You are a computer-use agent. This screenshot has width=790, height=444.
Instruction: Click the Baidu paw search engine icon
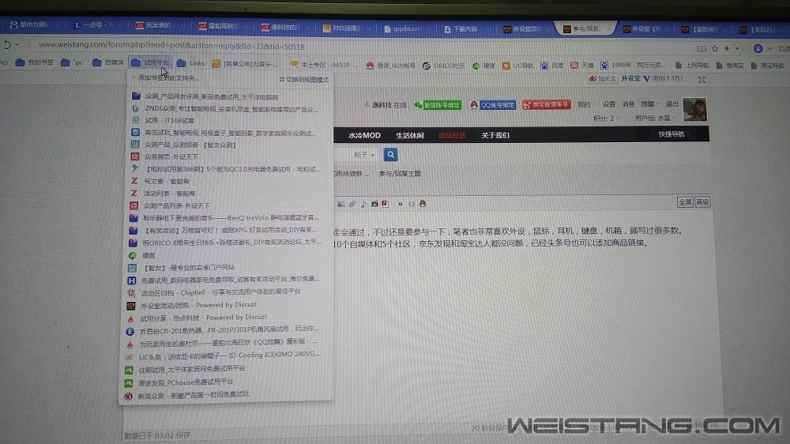point(758,48)
